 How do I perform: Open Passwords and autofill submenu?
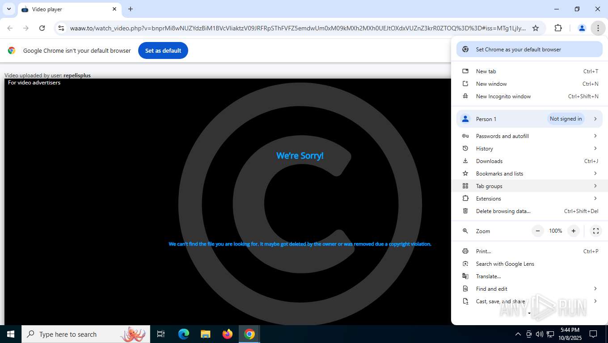(x=529, y=136)
